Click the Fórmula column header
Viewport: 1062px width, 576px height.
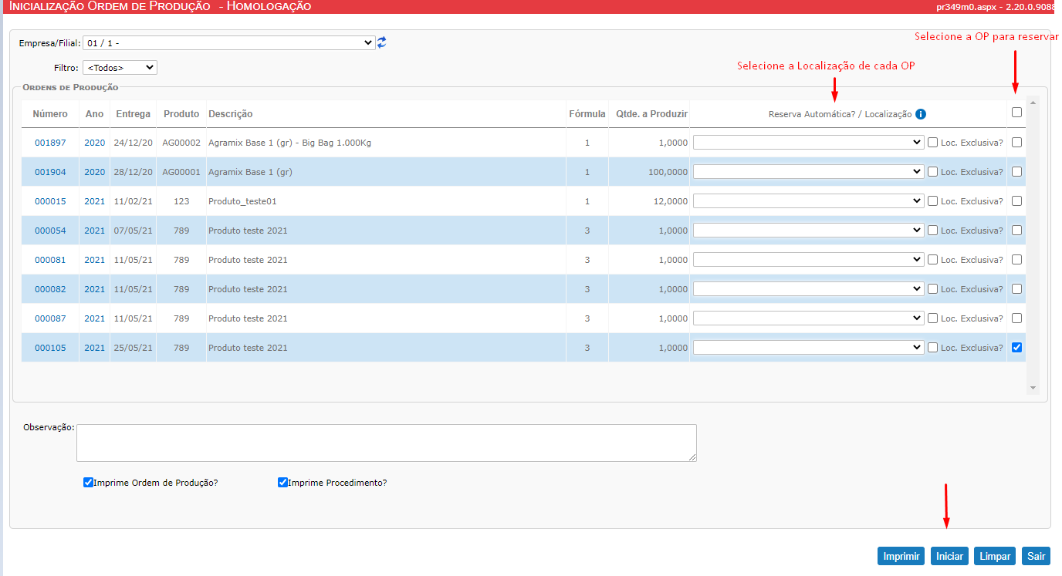[x=587, y=114]
